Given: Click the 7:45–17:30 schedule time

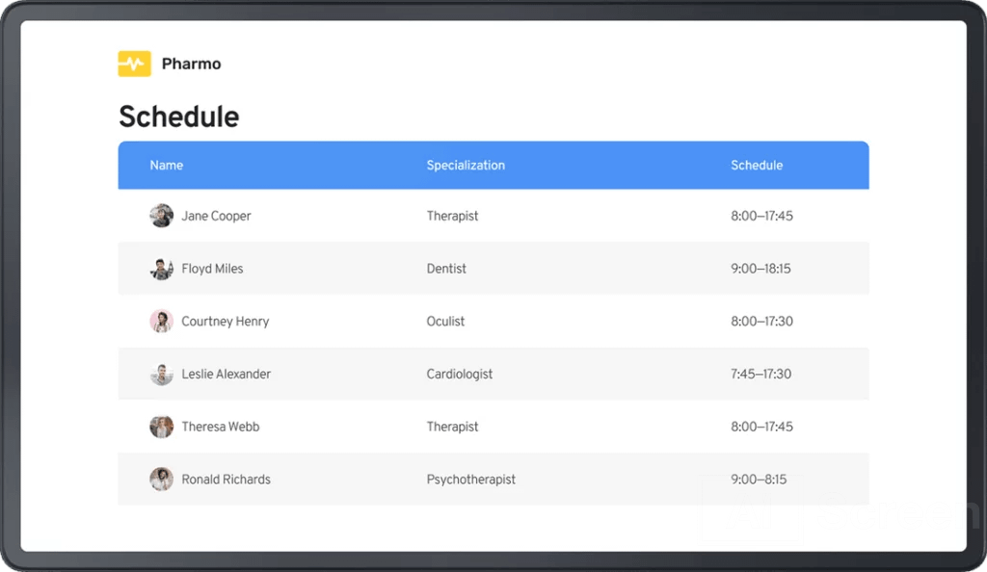Looking at the screenshot, I should click(x=760, y=374).
